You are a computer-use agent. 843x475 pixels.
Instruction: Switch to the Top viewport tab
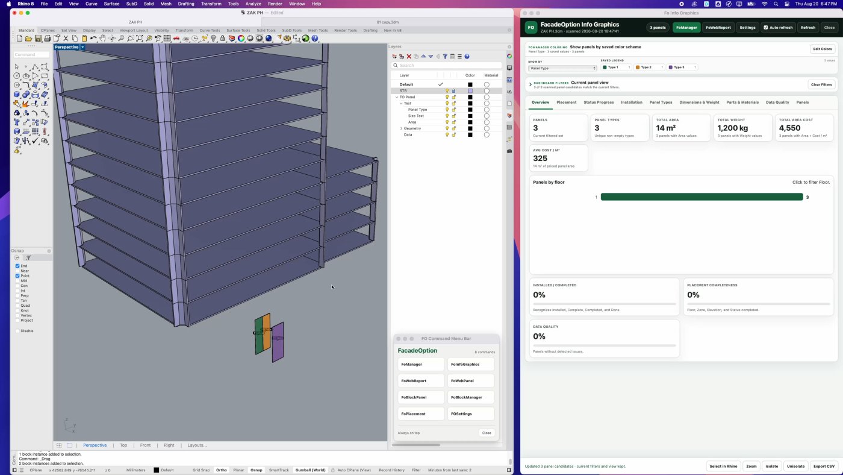click(x=123, y=445)
